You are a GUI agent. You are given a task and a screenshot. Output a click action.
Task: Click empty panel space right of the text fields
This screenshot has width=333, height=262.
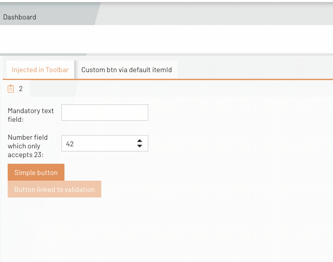coord(240,128)
